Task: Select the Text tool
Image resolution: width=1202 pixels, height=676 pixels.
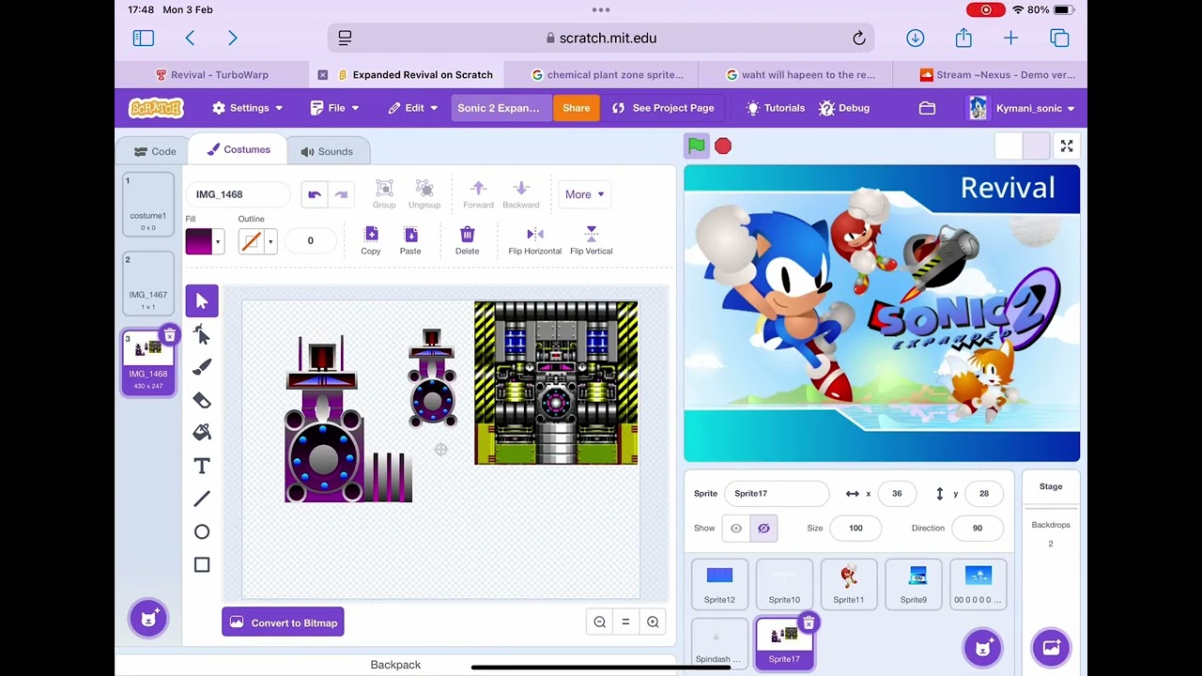Action: click(202, 466)
